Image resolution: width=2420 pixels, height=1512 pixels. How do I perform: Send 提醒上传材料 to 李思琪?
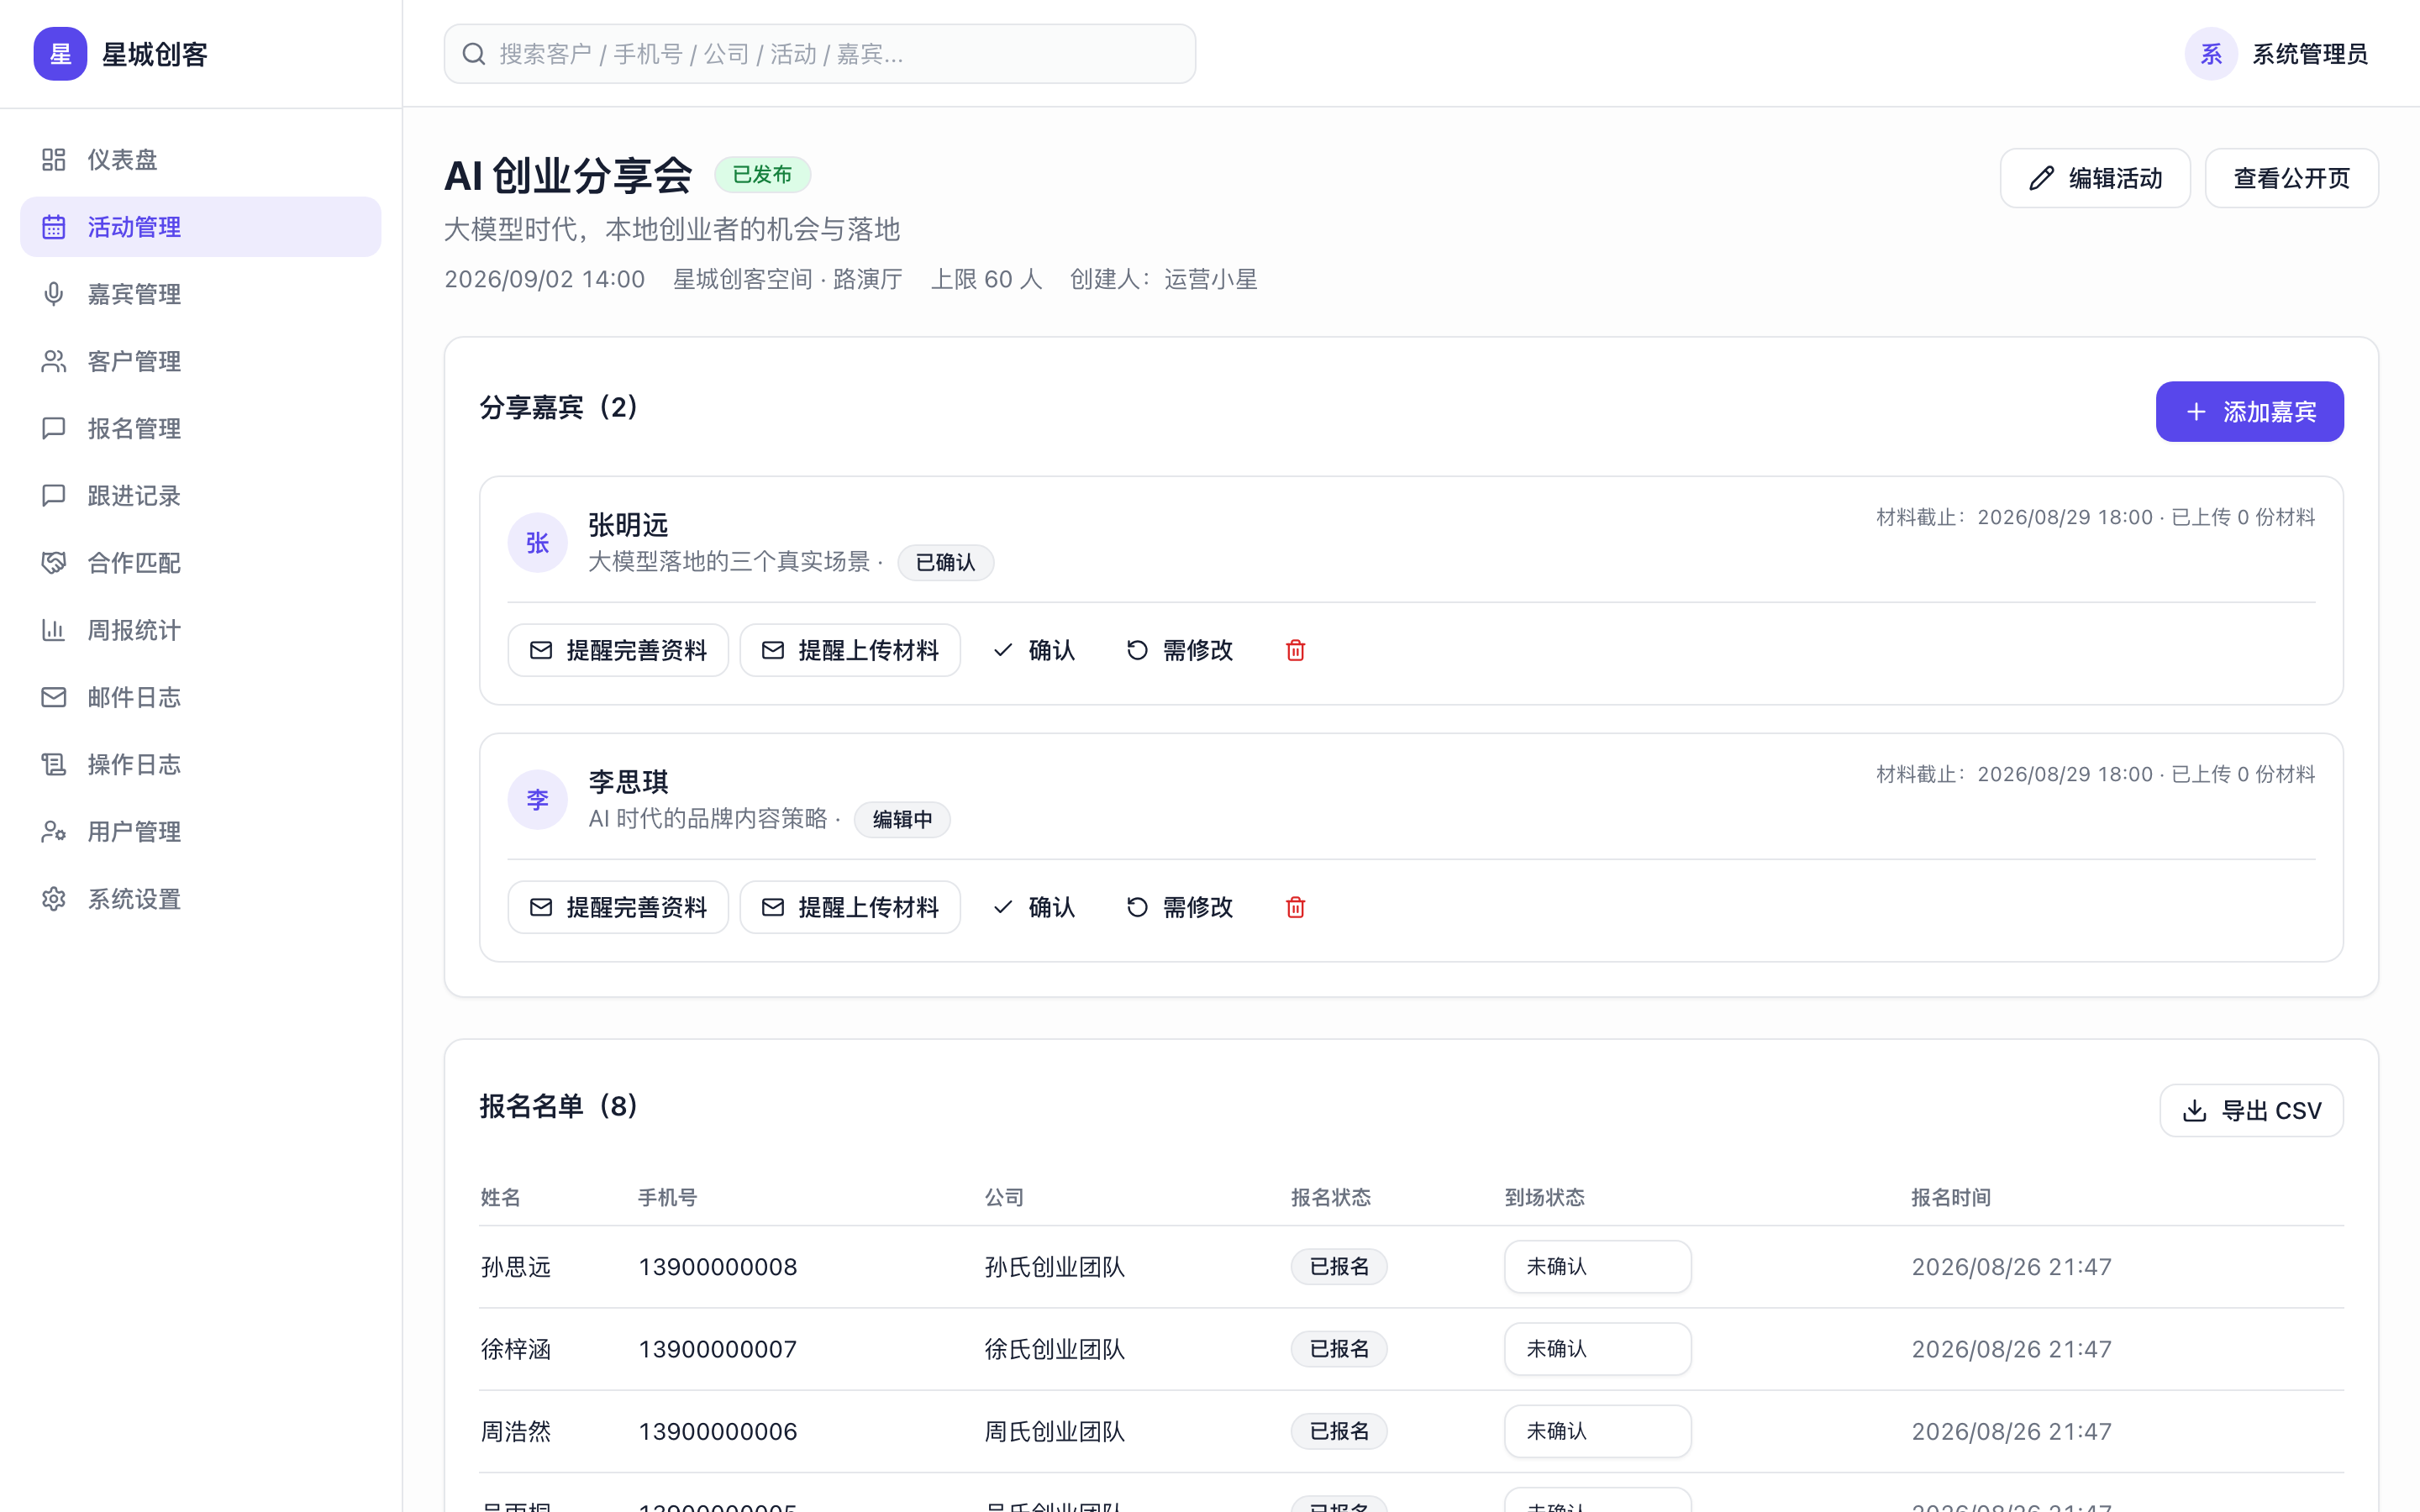850,907
